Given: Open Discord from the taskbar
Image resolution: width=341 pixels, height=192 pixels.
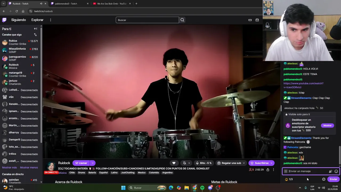Looking at the screenshot, I should coord(210,188).
